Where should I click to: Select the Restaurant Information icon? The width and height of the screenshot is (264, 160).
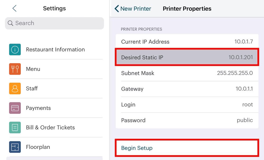(15, 49)
